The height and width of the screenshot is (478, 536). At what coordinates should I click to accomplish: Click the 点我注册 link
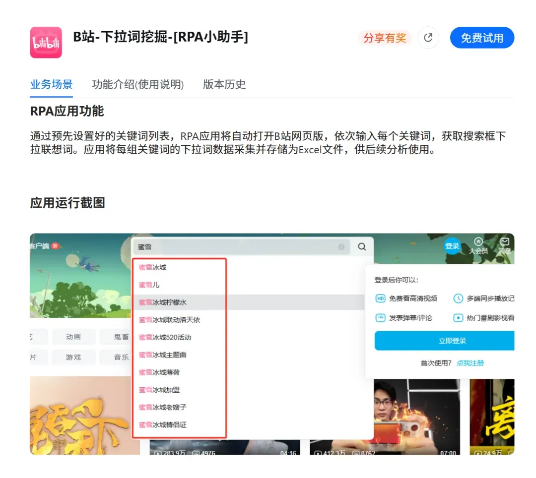(470, 363)
